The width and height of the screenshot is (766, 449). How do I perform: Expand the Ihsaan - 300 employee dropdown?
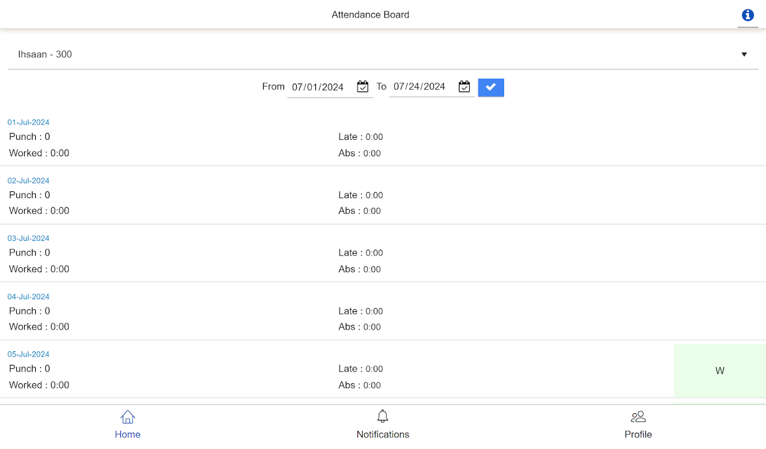(370, 54)
